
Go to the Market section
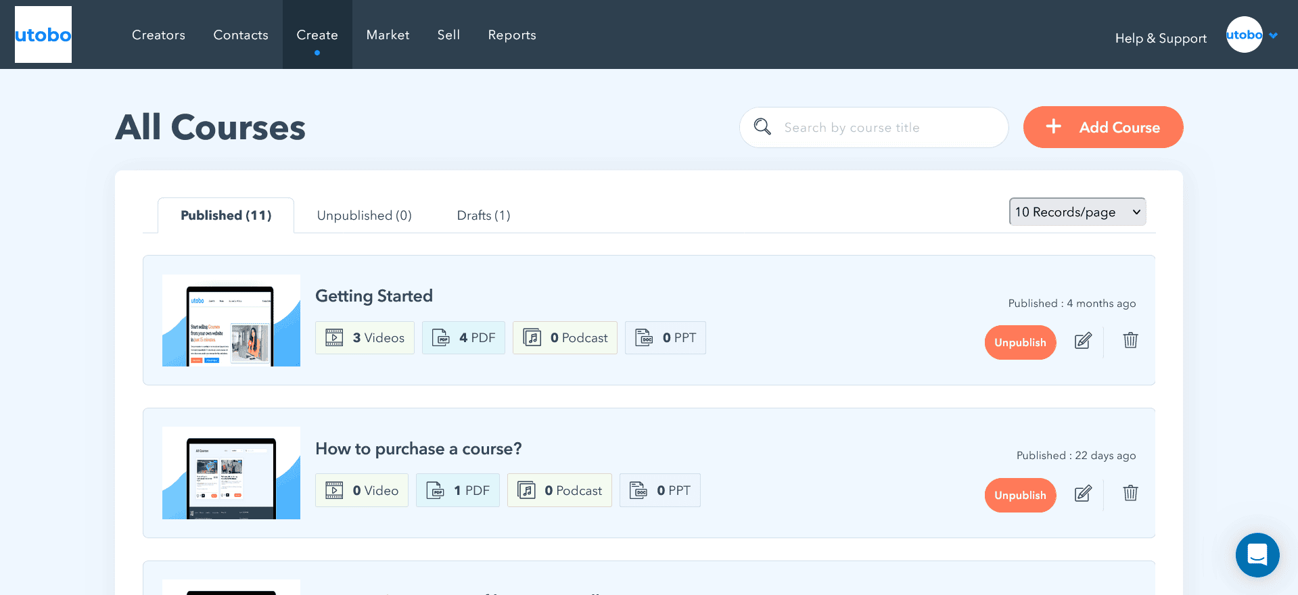point(388,35)
